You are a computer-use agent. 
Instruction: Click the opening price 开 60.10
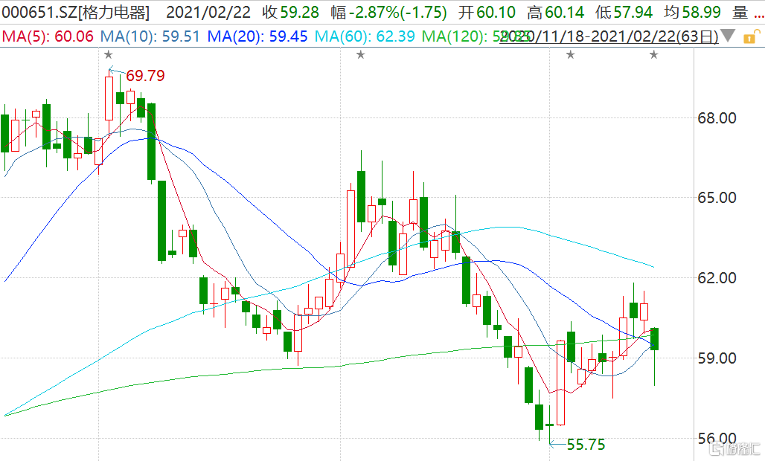click(487, 12)
